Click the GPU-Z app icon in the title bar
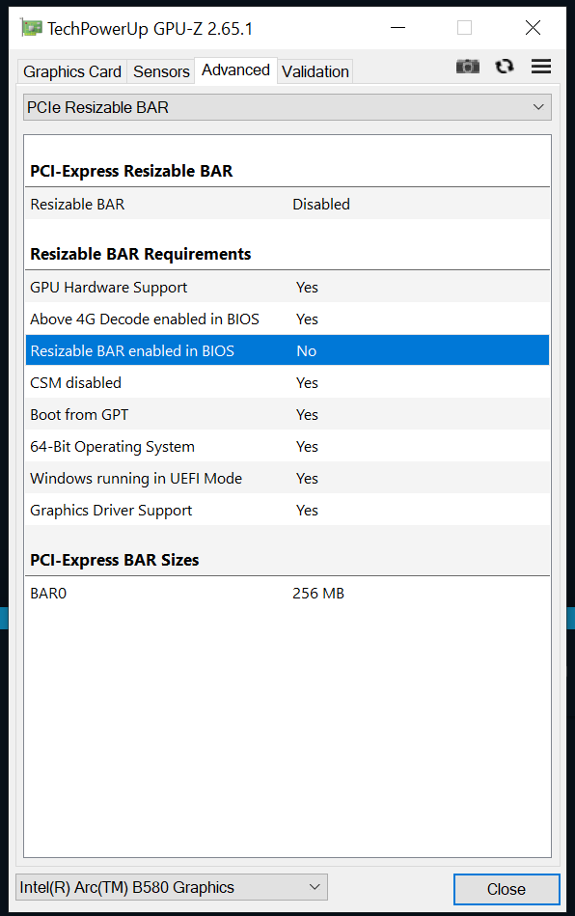This screenshot has height=916, width=575. (31, 27)
